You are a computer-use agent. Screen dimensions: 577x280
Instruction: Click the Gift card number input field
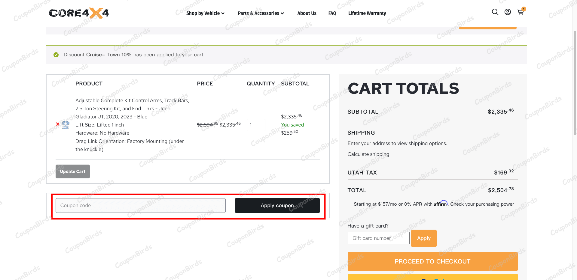[x=378, y=238]
